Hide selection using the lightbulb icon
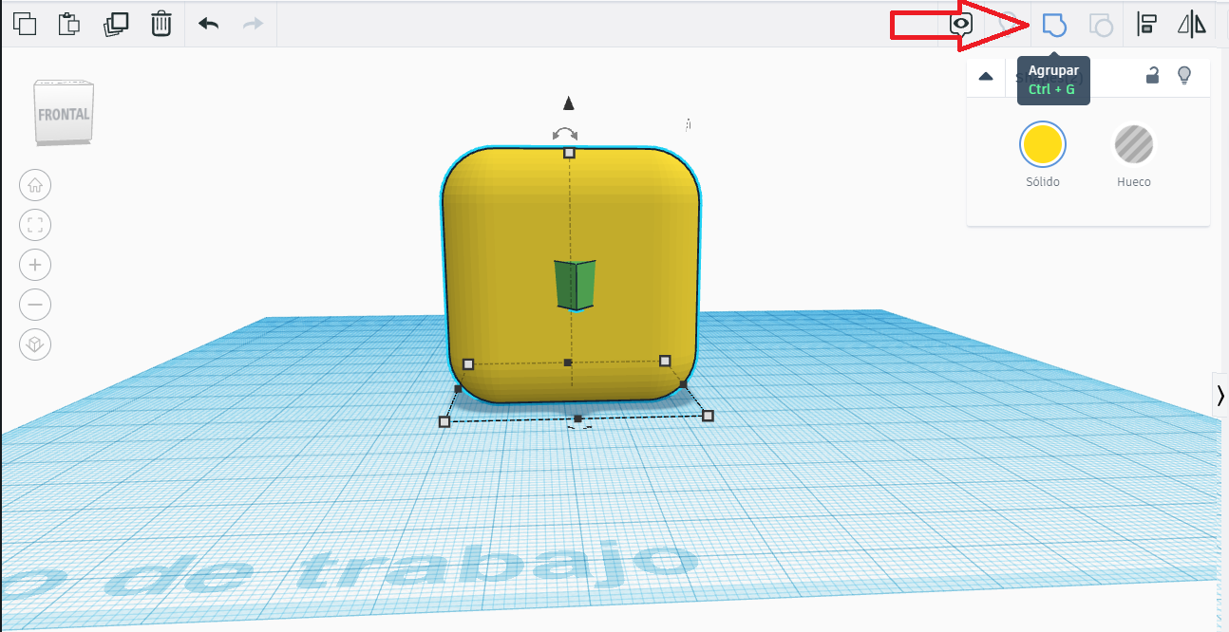1229x632 pixels. (x=1184, y=76)
